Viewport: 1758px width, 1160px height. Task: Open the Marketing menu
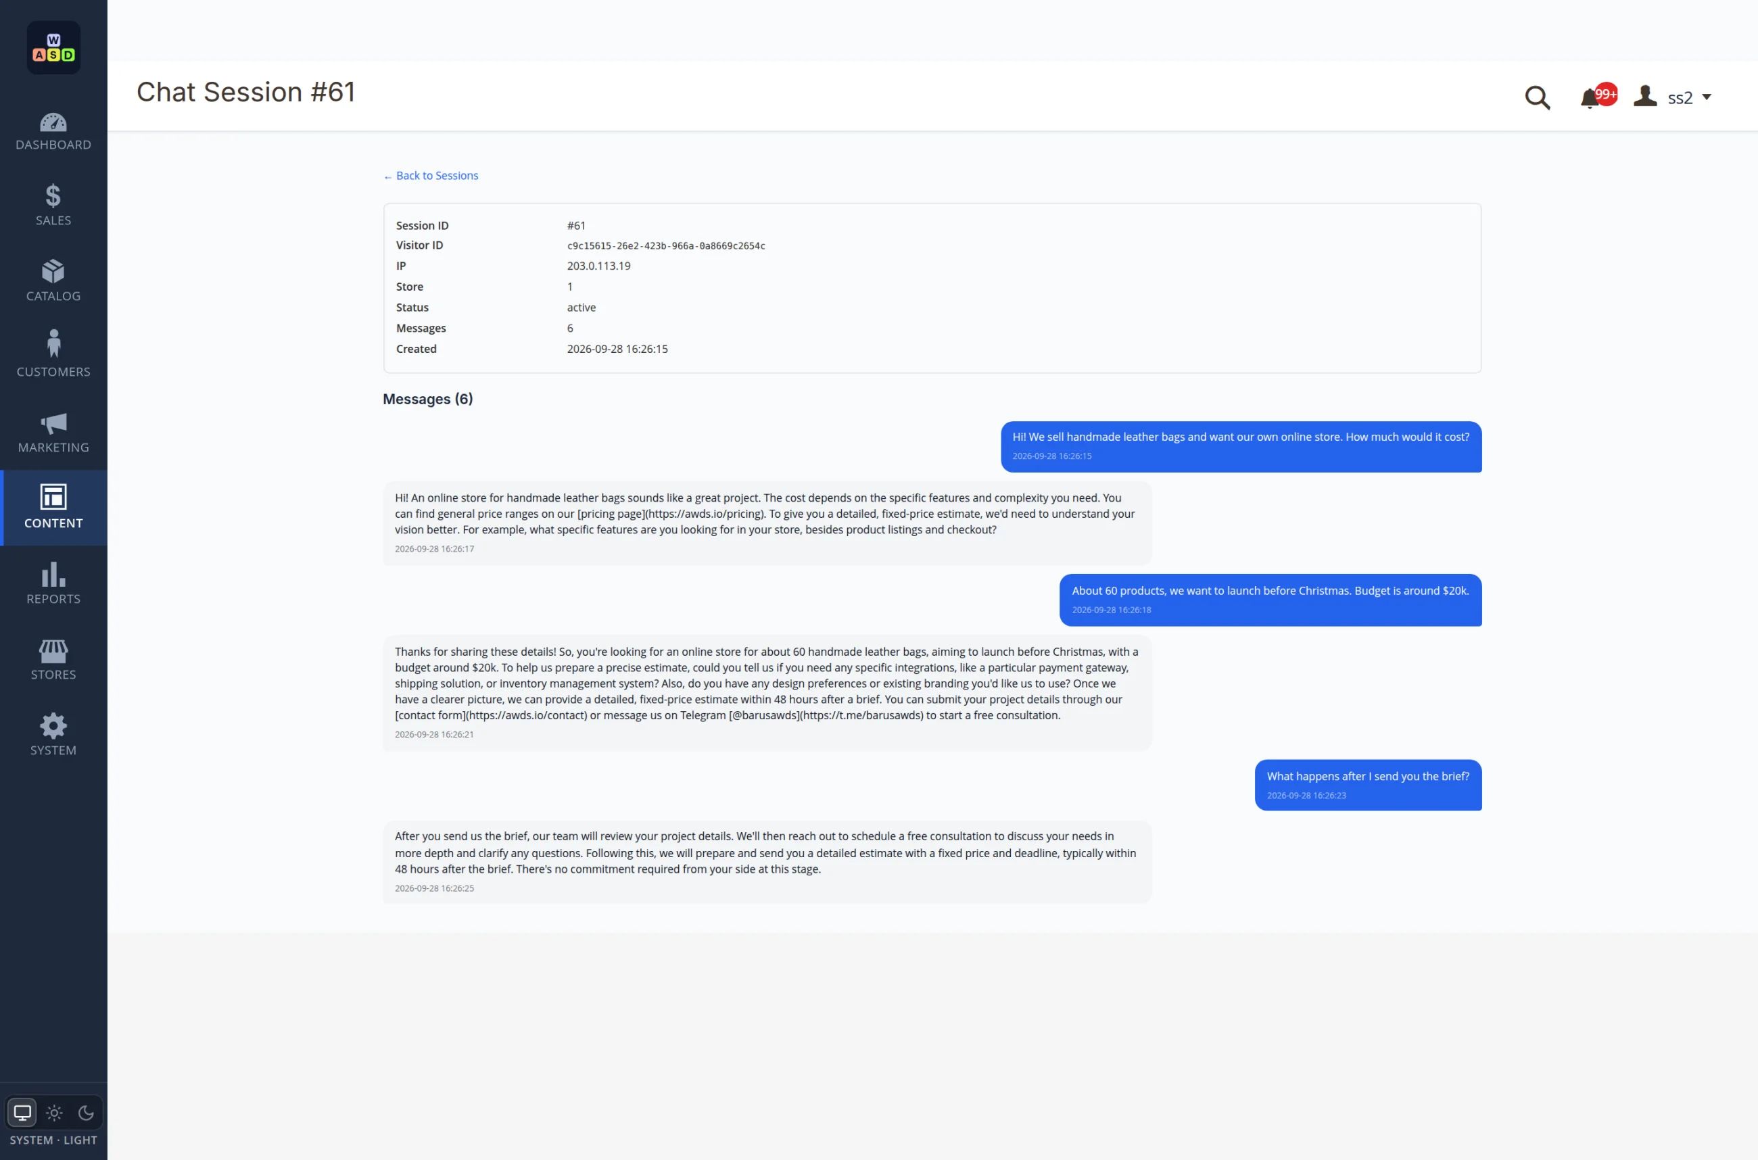click(x=53, y=433)
